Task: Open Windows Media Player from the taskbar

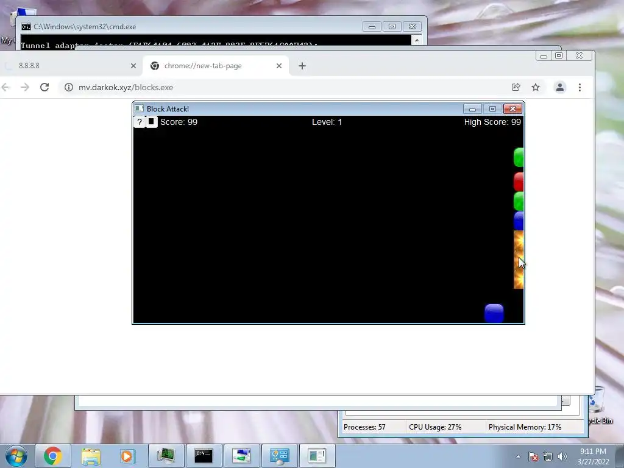Action: pos(128,456)
